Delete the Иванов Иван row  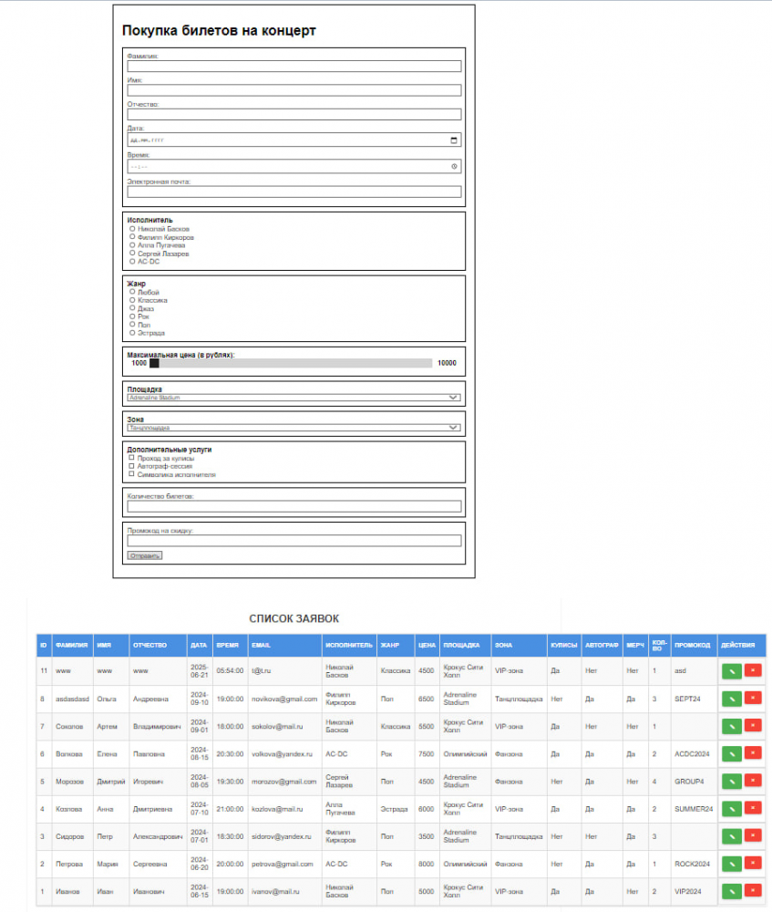(753, 890)
